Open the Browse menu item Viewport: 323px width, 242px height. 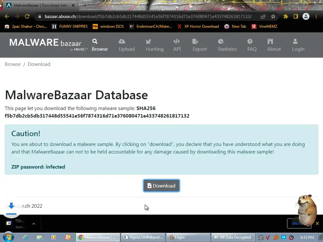tap(100, 45)
